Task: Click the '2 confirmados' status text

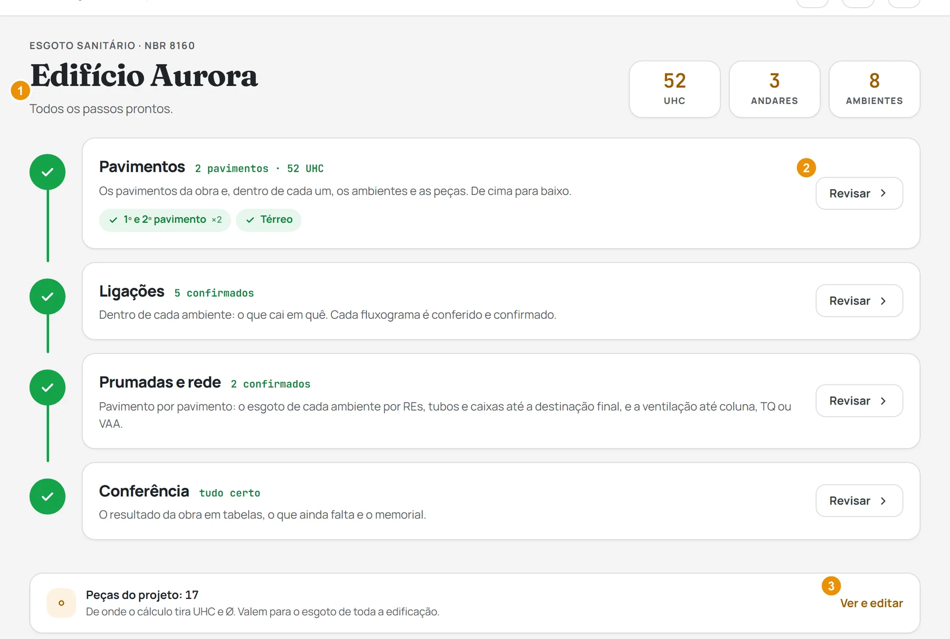Action: pos(271,384)
